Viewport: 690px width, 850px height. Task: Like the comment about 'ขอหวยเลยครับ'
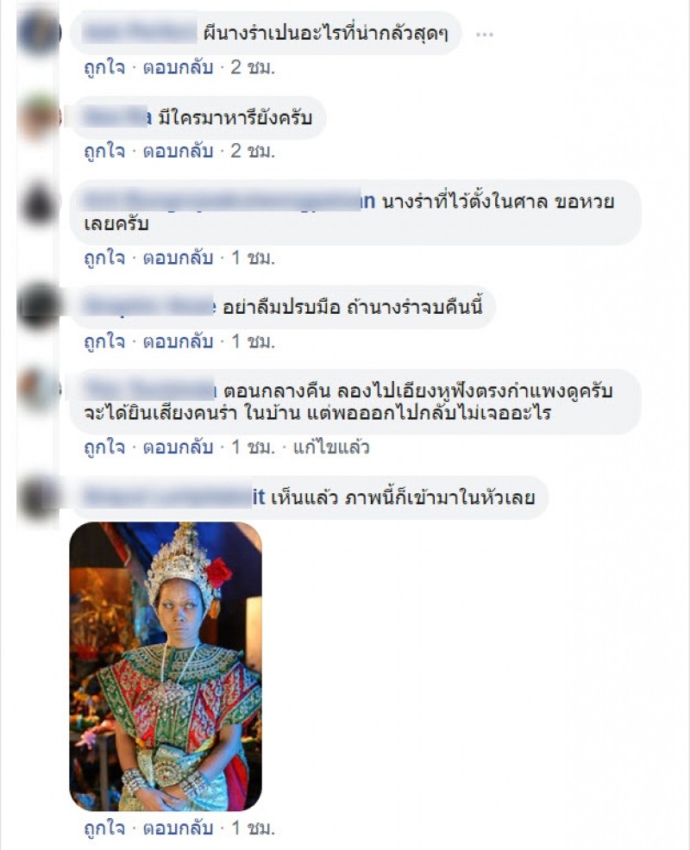104,258
